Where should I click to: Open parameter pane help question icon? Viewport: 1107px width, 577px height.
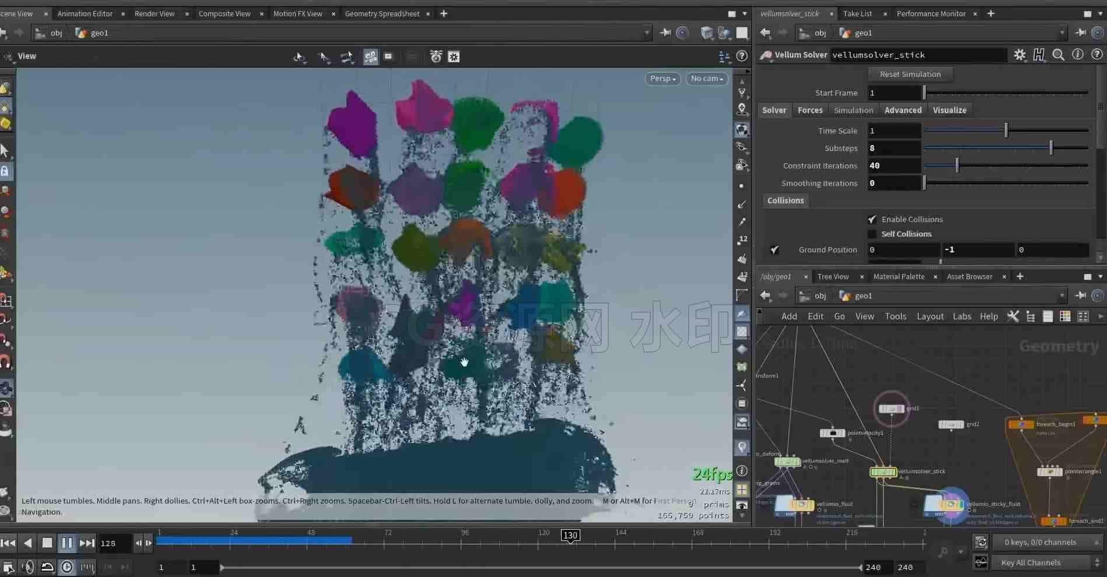coord(1097,54)
